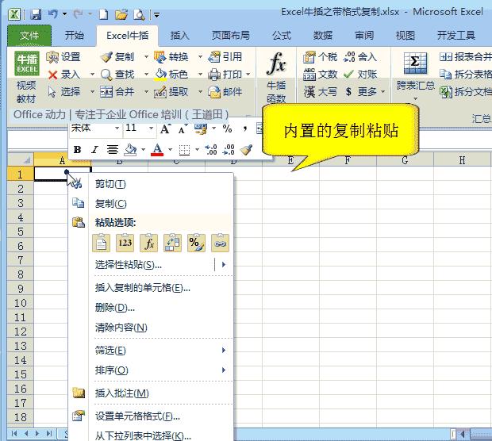Click the 打印 printer tool

225,75
